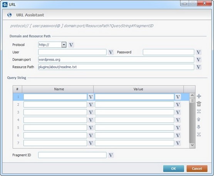This screenshot has width=214, height=176.
Task: Move selected row to the bottom
Action: pos(199,134)
